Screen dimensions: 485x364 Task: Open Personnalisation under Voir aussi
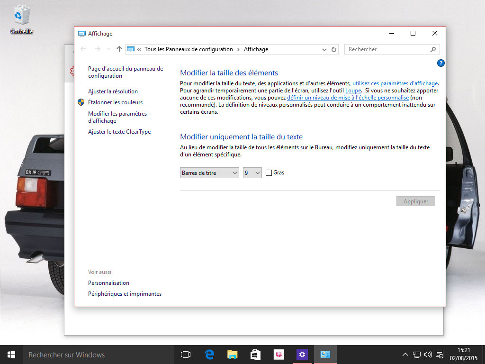[x=108, y=283]
